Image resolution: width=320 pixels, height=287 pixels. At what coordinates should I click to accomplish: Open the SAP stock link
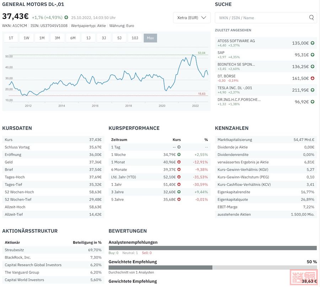point(266,55)
